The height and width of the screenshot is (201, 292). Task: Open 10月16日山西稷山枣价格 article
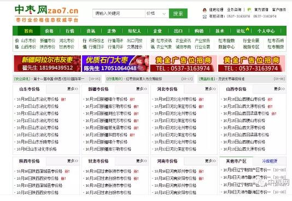click(244, 99)
